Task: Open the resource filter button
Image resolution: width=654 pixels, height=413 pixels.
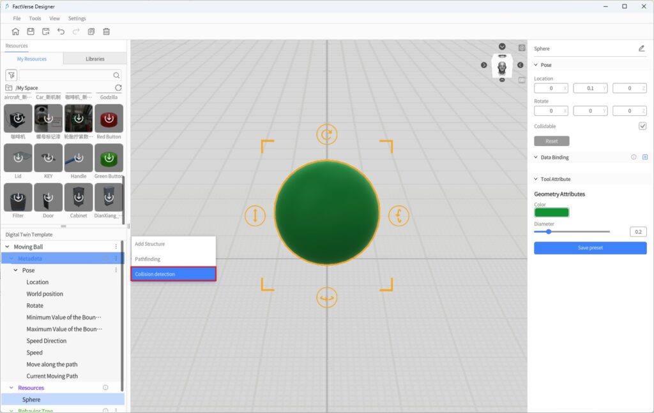Action: (11, 75)
